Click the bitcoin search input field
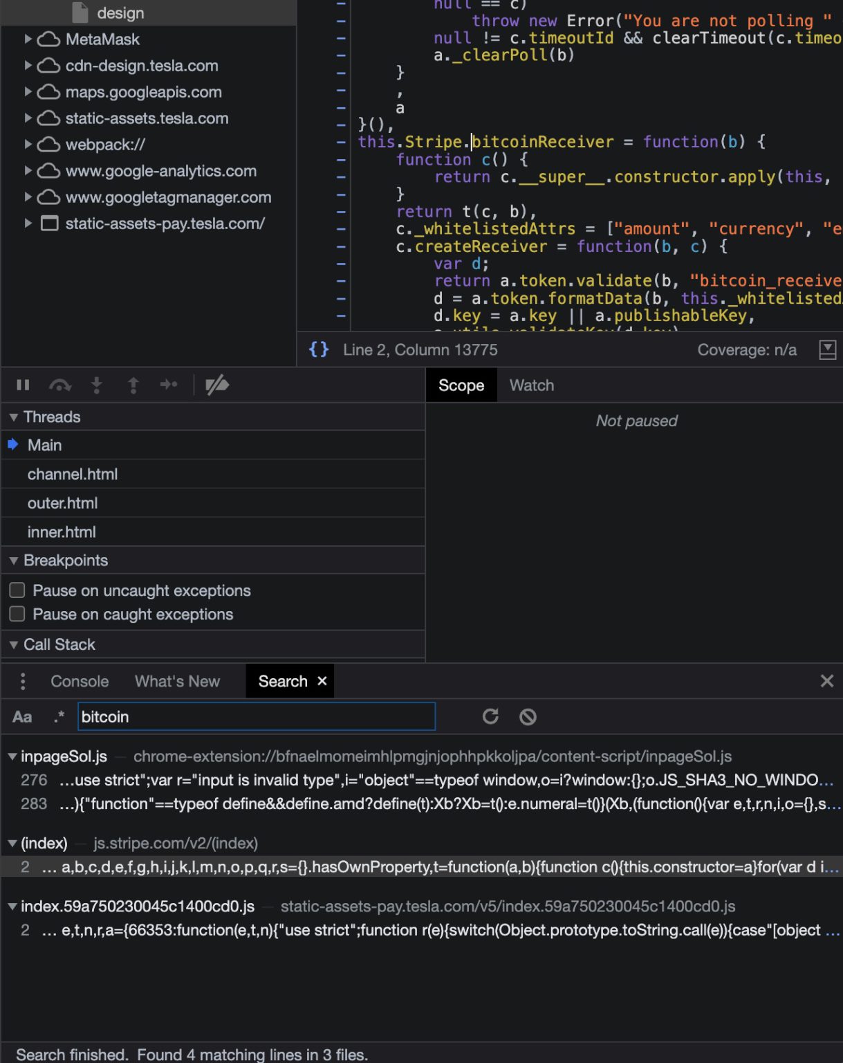This screenshot has width=843, height=1063. [x=256, y=716]
